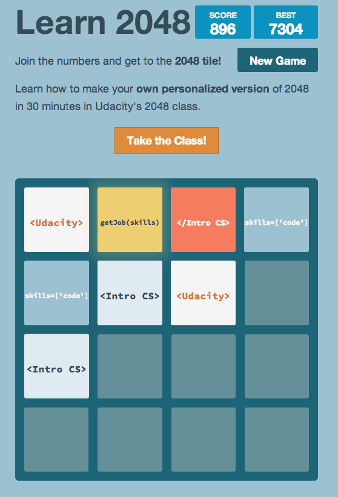Image resolution: width=338 pixels, height=497 pixels.
Task: Click the BEST score box showing 7304
Action: [x=286, y=22]
